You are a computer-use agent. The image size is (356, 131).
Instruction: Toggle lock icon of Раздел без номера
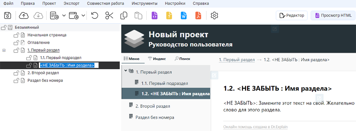point(16,80)
